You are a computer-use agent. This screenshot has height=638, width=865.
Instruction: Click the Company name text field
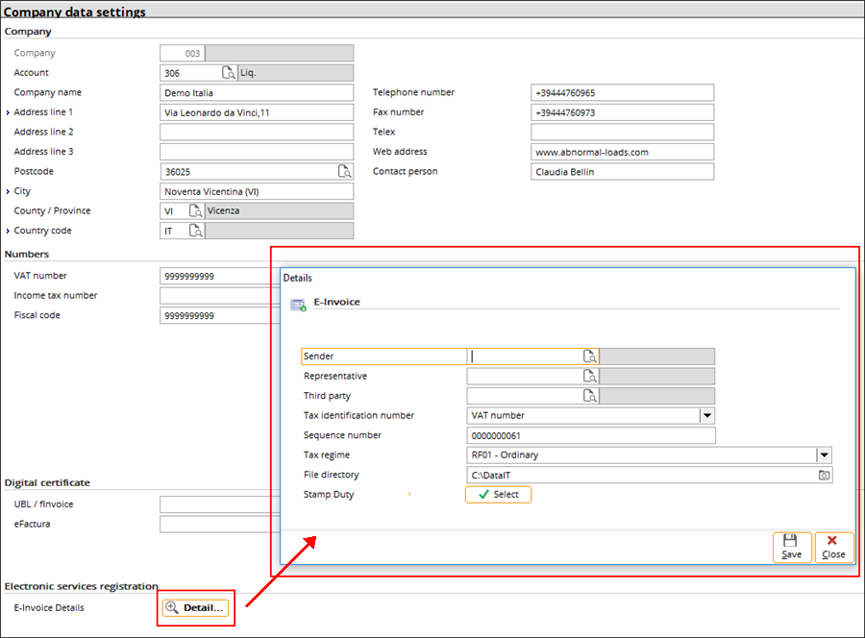pyautogui.click(x=257, y=93)
